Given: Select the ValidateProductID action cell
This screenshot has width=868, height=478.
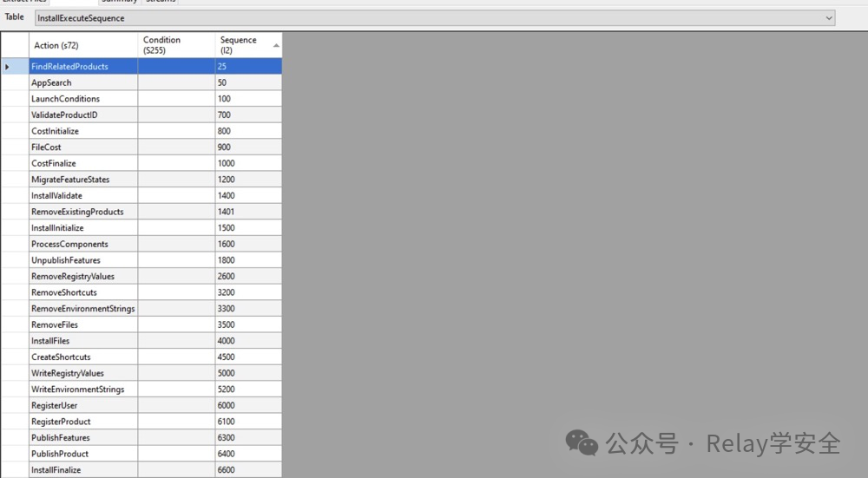Looking at the screenshot, I should click(83, 115).
